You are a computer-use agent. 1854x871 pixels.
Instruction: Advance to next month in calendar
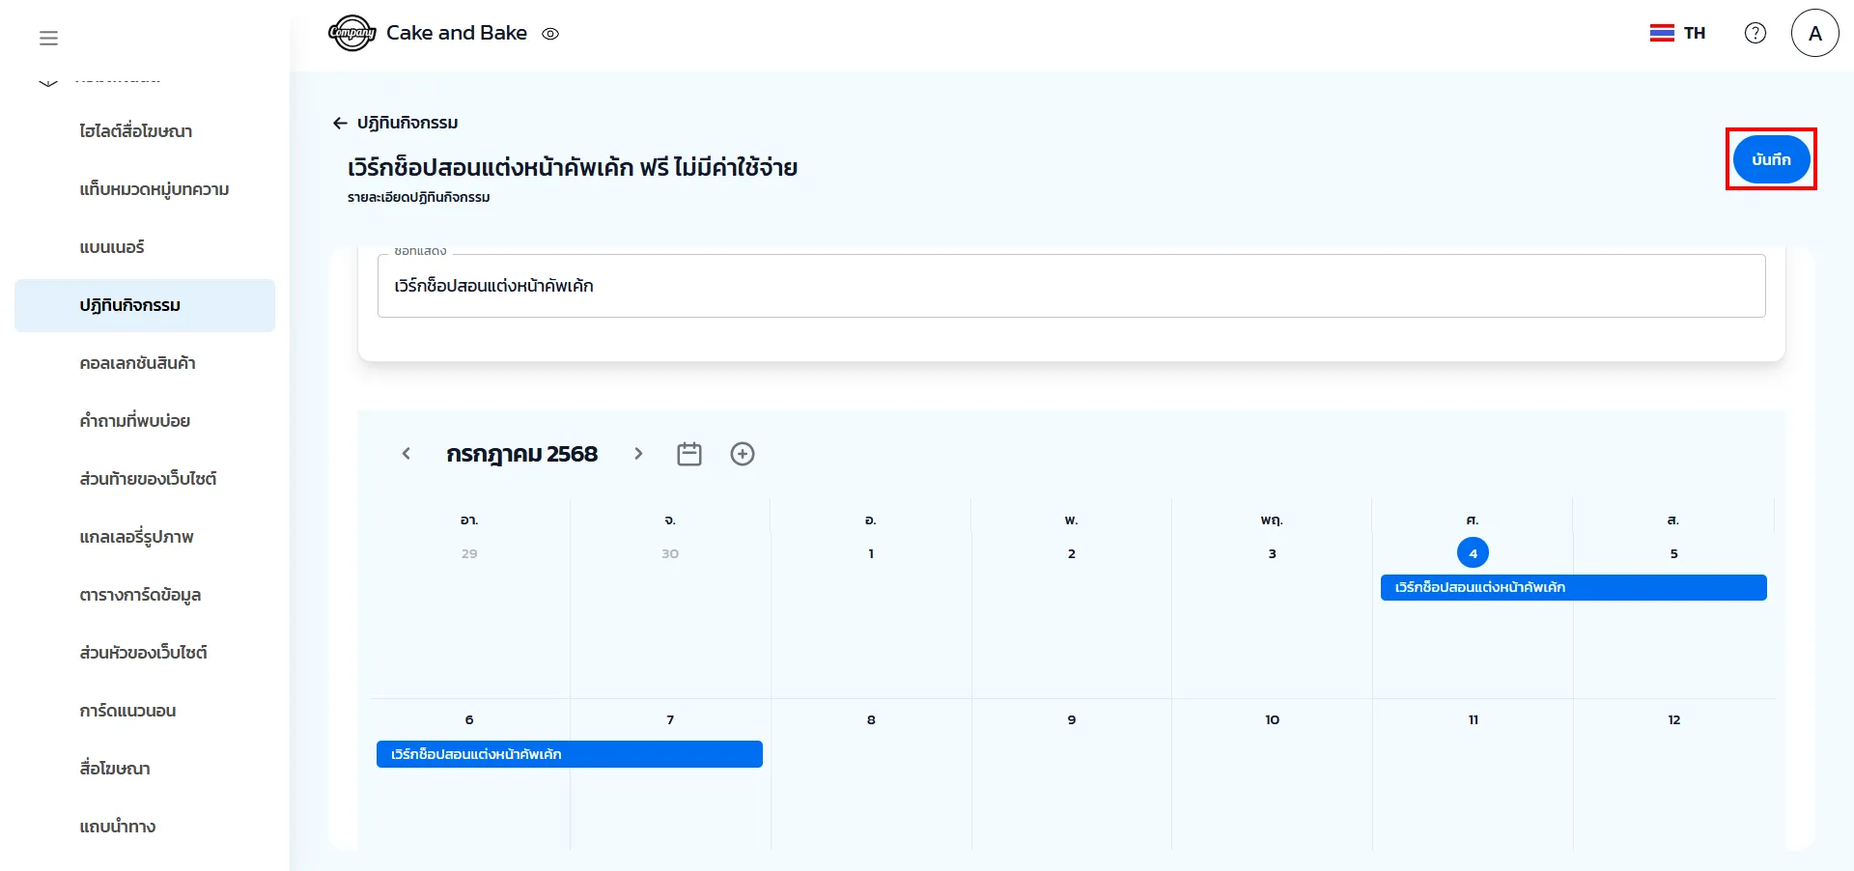638,454
